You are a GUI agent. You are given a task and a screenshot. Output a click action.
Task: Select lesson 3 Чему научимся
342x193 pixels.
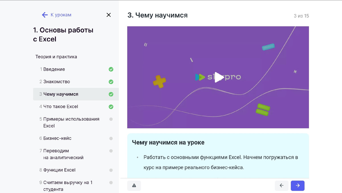click(76, 94)
